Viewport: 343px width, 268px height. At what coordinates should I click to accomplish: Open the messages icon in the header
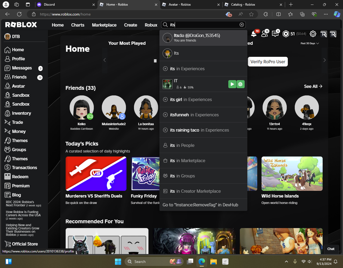[275, 34]
